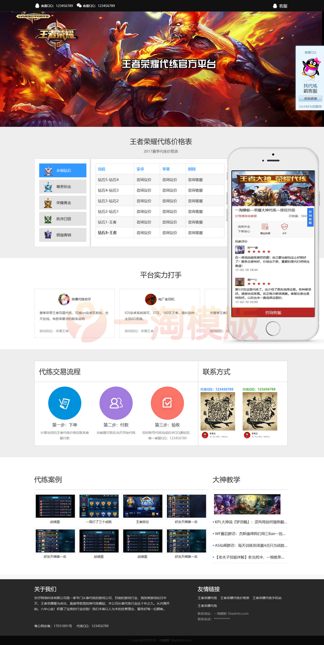324x645 pixels.
Task: Click the 钻石4-钻石3 row label
Action: [108, 190]
